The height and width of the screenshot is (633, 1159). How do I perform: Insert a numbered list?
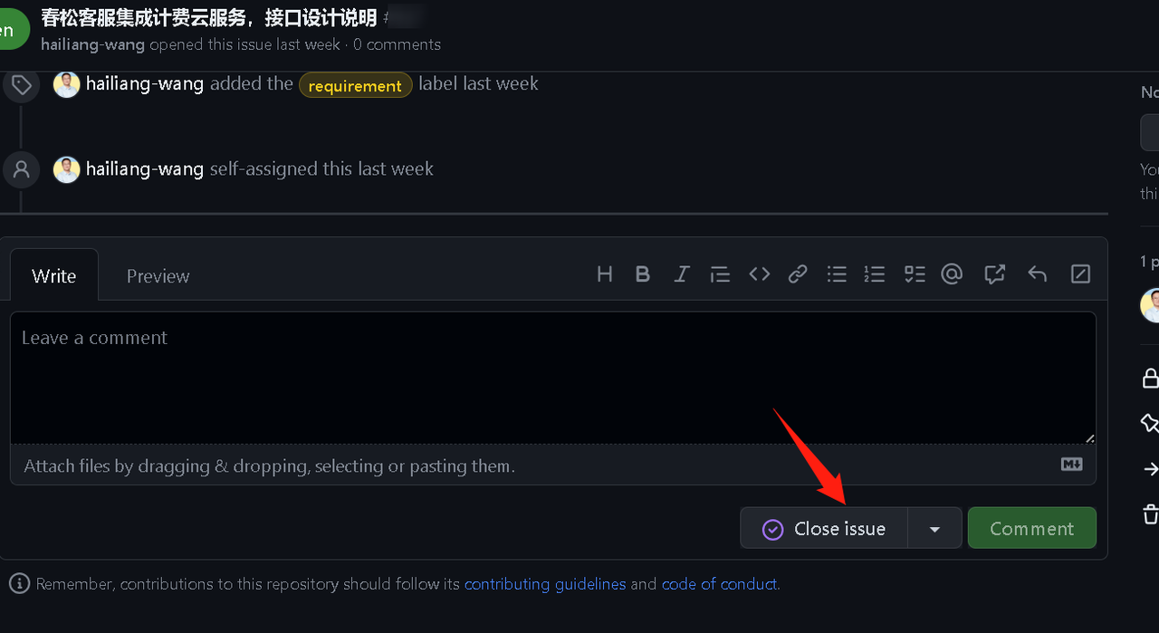tap(875, 274)
